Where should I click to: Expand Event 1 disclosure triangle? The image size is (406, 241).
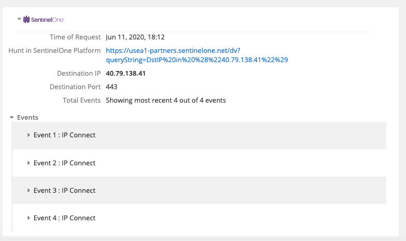point(29,135)
